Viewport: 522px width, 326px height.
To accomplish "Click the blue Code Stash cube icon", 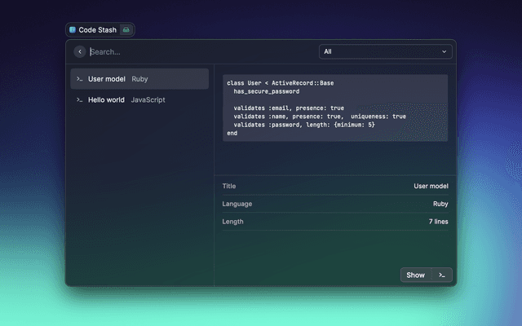I will (73, 29).
